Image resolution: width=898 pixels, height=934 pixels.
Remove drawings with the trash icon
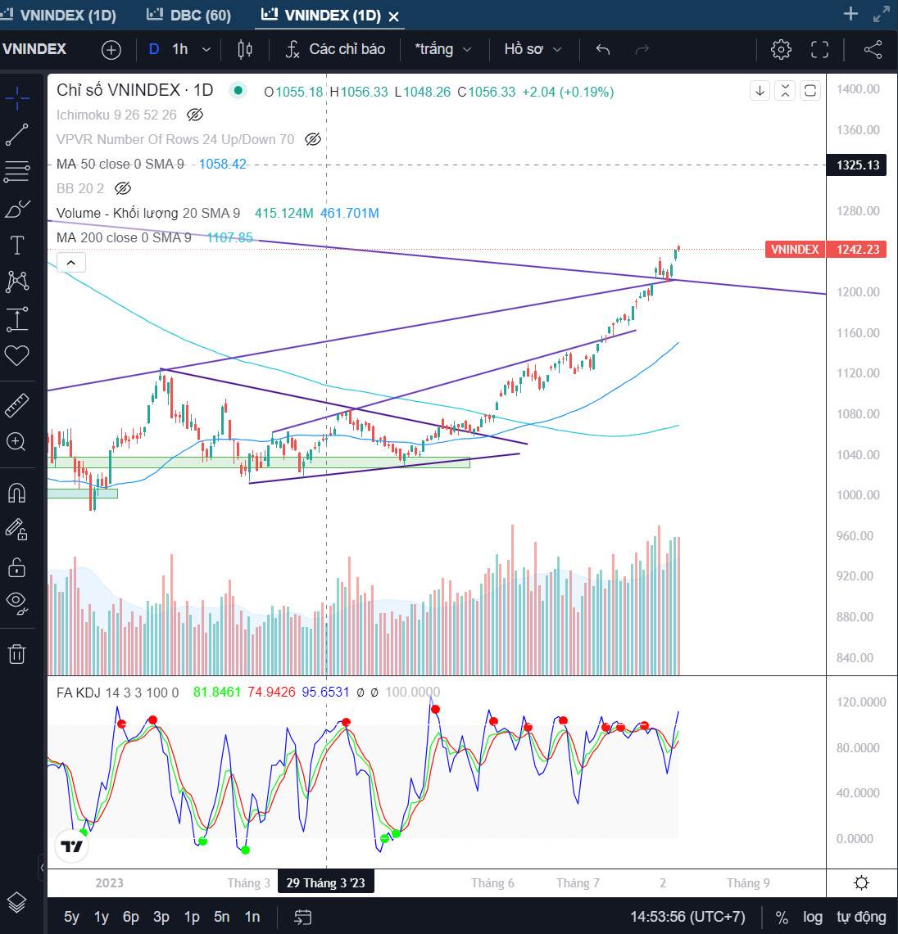coord(17,654)
